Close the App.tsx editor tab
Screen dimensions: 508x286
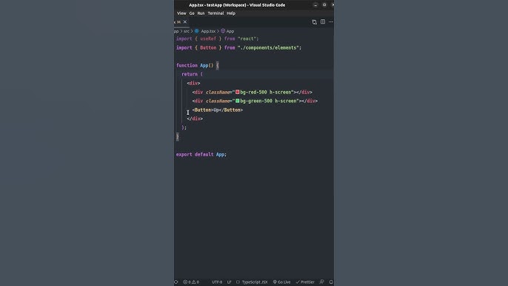(x=185, y=21)
